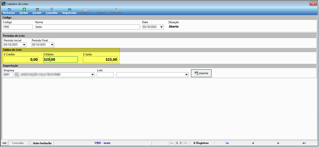The image size is (319, 147).
Task: Click into the Nome text field
Action: [x=88, y=27]
